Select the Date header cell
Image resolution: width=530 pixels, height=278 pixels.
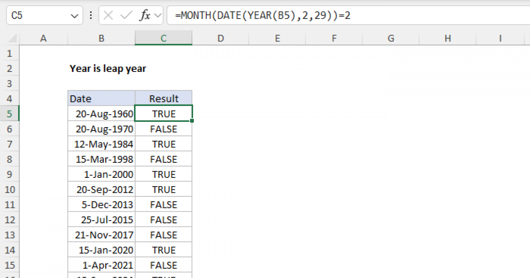[x=102, y=98]
